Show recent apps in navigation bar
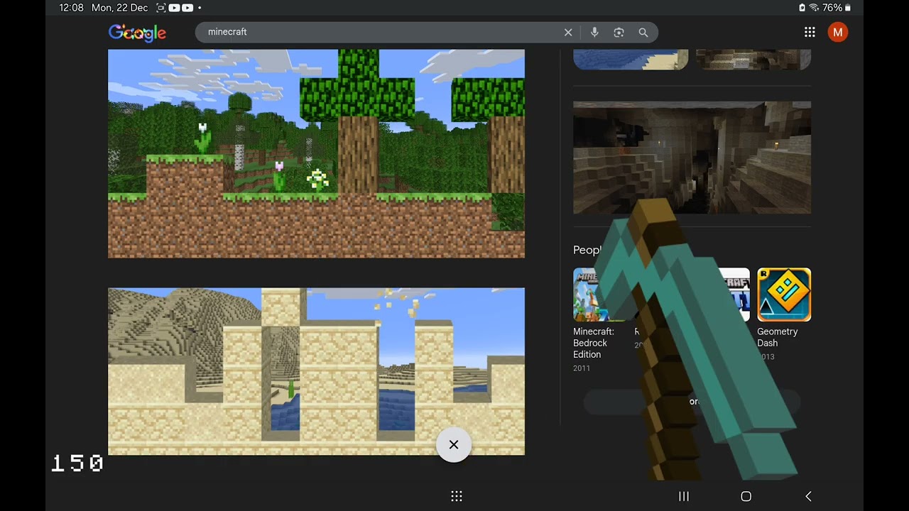Screen dimensions: 909x511 pyautogui.click(x=684, y=497)
